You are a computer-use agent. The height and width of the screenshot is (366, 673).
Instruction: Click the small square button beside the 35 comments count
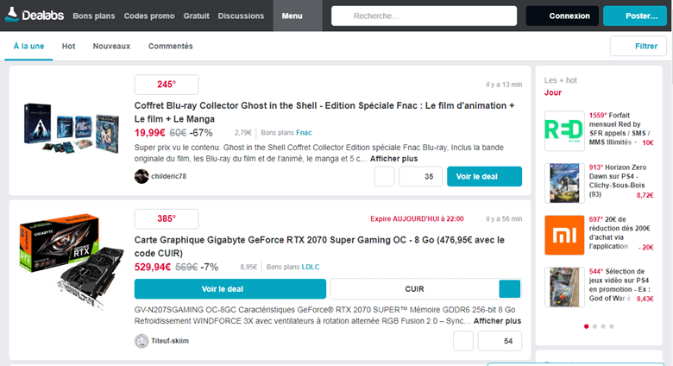385,176
